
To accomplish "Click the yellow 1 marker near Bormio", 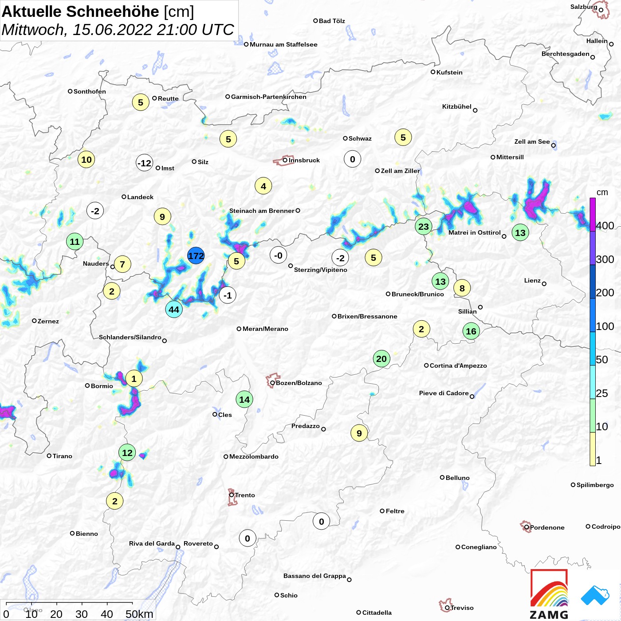I will [134, 379].
